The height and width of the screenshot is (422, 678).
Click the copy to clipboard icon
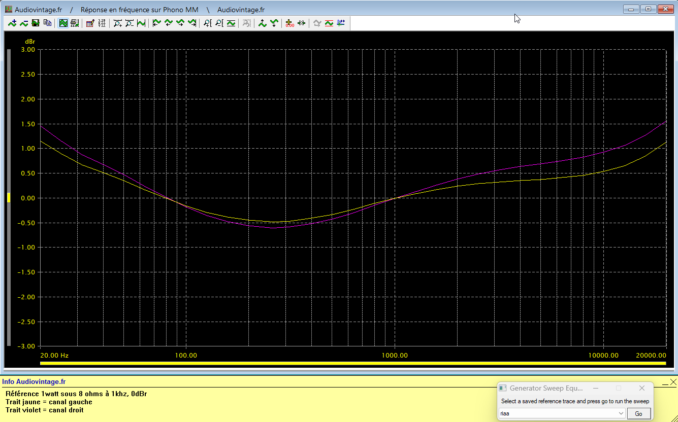pyautogui.click(x=47, y=23)
